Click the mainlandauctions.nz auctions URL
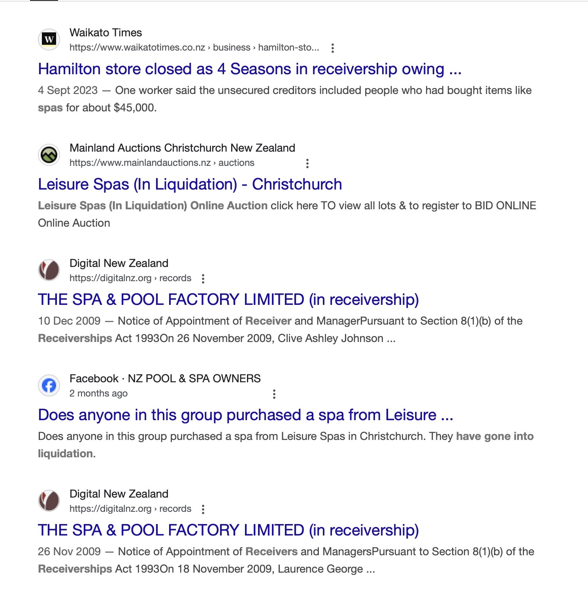Image resolution: width=588 pixels, height=590 pixels. [162, 163]
